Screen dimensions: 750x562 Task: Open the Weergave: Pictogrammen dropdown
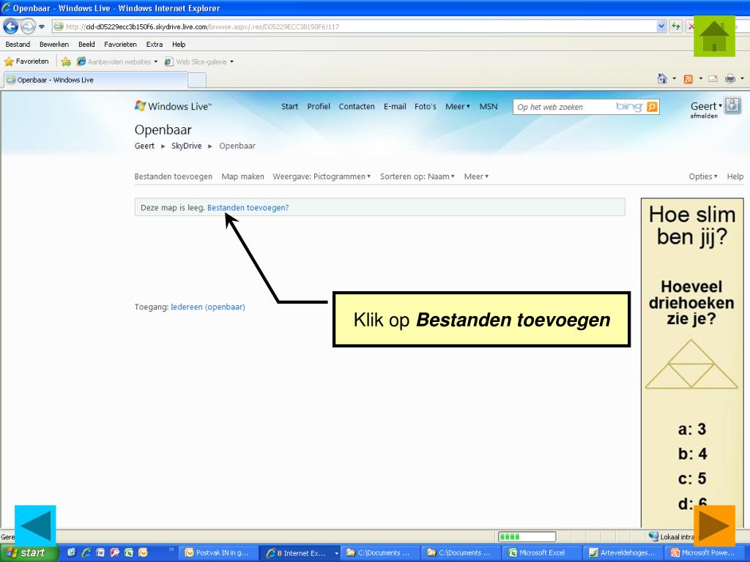[x=322, y=176]
